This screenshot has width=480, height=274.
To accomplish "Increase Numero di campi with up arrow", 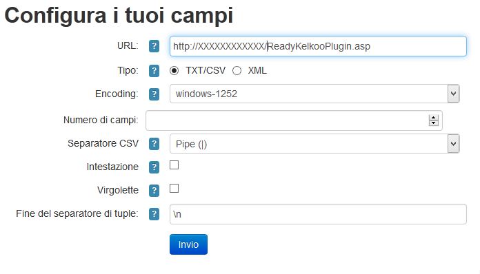I will 434,118.
